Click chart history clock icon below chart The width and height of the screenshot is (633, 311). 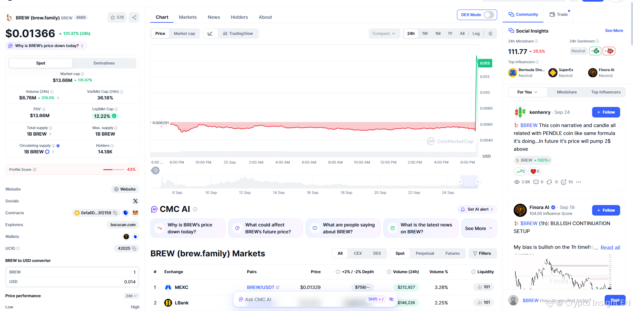click(x=155, y=170)
